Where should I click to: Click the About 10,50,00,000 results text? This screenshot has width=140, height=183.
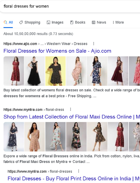pyautogui.click(x=38, y=34)
